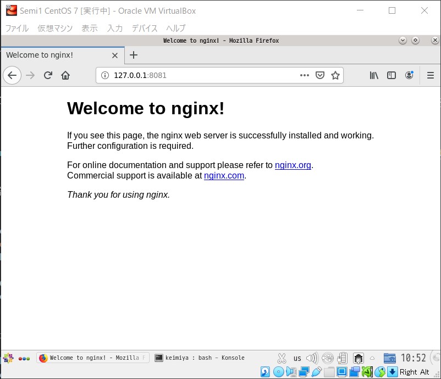Click VirtualBox network status icon
Image resolution: width=441 pixels, height=379 pixels.
[304, 372]
